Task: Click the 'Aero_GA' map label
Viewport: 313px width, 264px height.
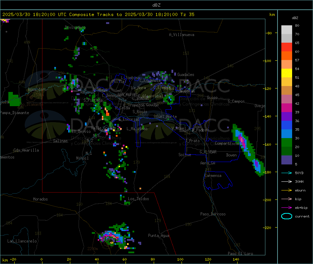Action: tap(208, 163)
